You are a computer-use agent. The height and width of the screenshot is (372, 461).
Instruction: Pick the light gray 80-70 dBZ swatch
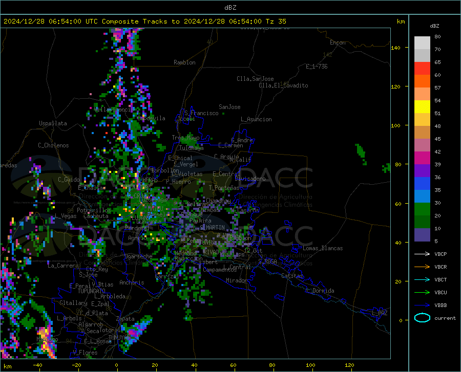tap(422, 43)
